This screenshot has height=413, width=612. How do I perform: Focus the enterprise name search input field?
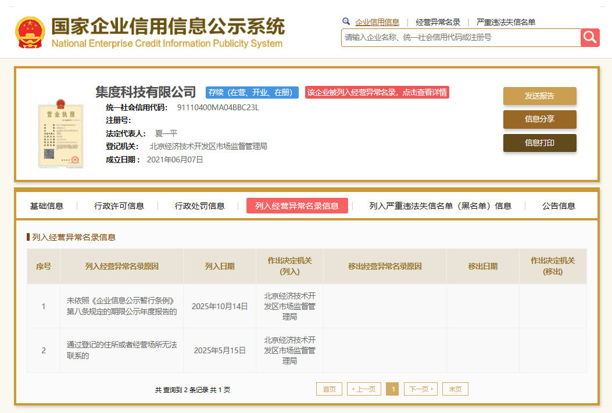tap(460, 38)
